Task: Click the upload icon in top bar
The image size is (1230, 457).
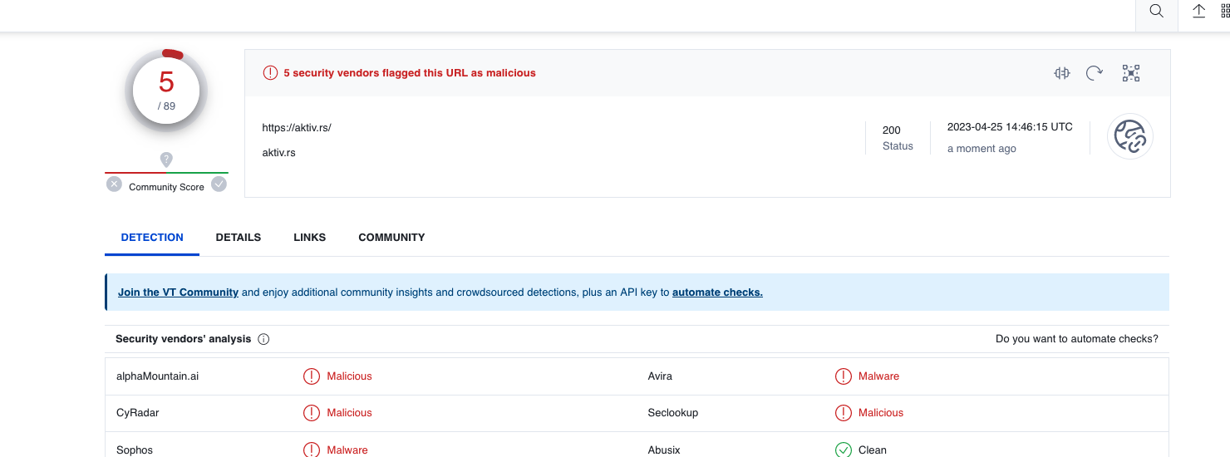Action: [x=1199, y=11]
